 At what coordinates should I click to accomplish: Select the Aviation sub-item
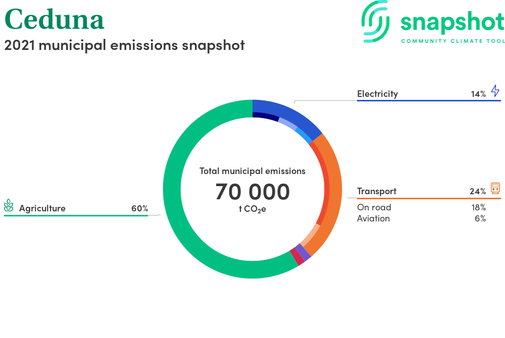373,218
